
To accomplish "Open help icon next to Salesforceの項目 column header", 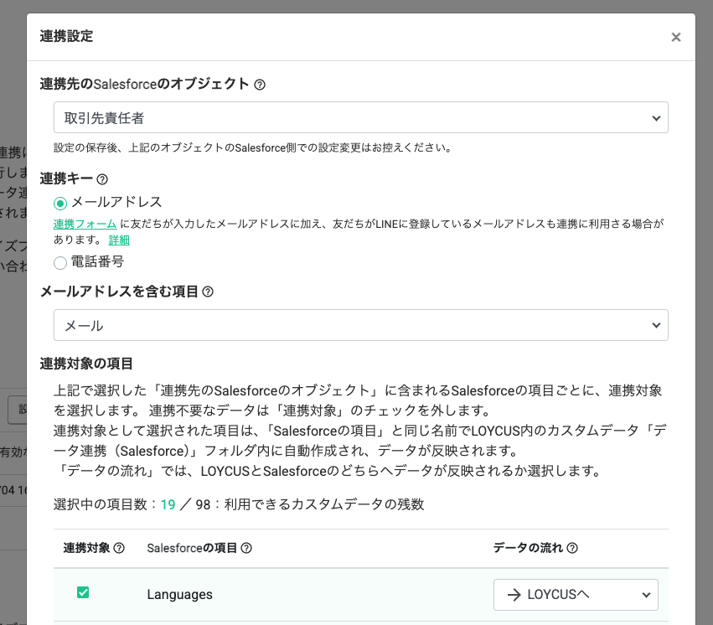I will (x=246, y=548).
